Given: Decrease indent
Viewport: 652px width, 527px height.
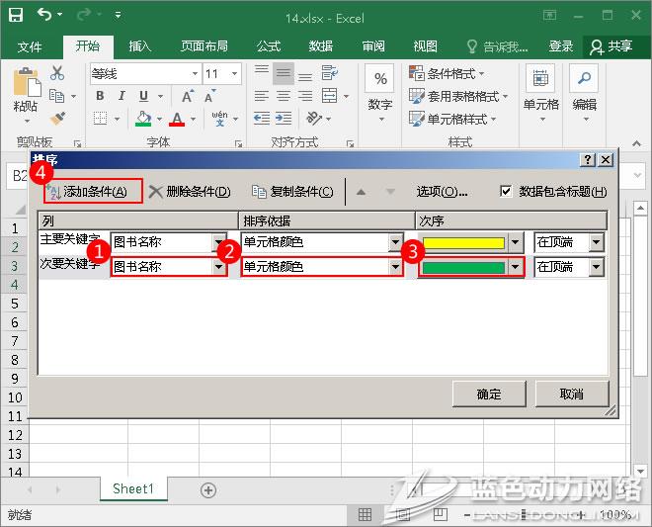Looking at the screenshot, I should pyautogui.click(x=262, y=119).
